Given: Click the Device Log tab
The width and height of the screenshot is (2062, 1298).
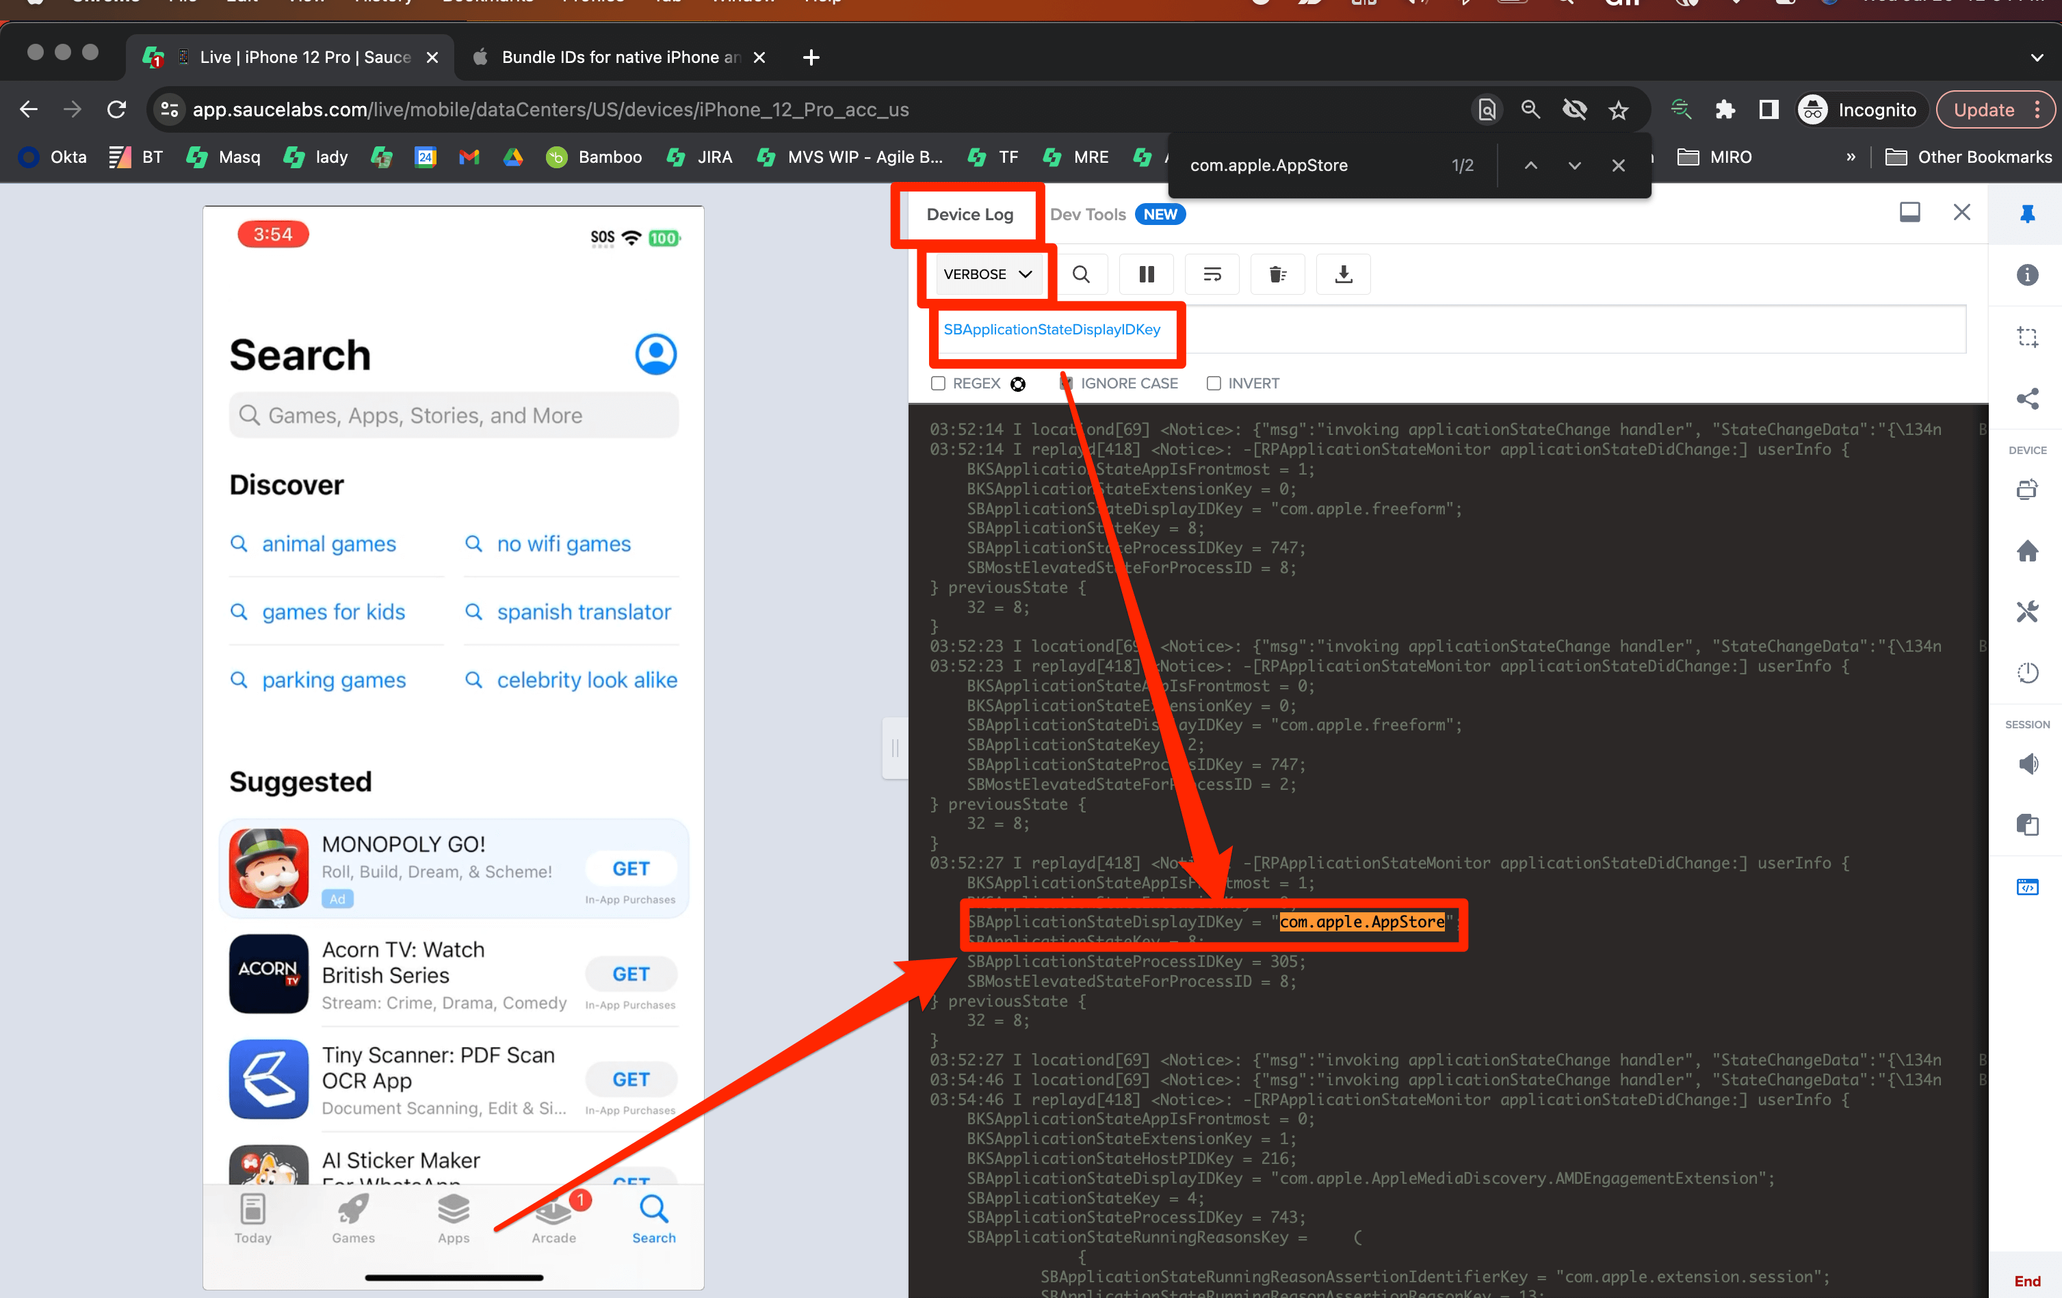Looking at the screenshot, I should (x=970, y=214).
